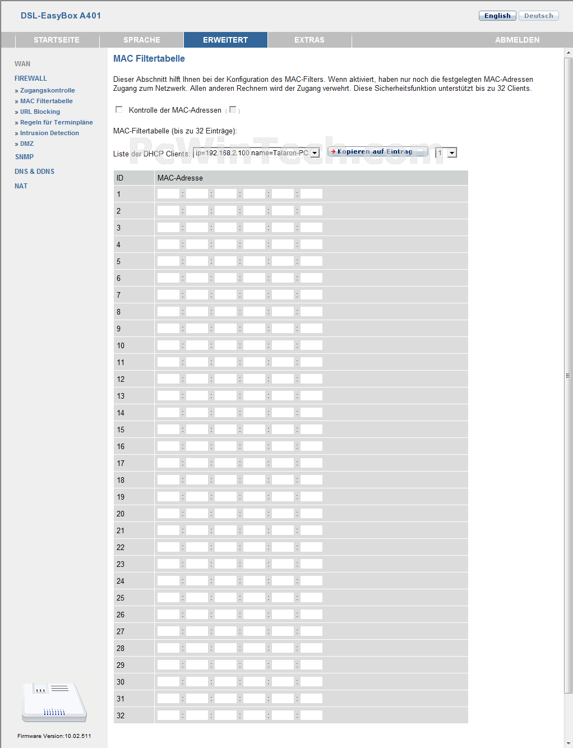Open the NAT sidebar section

click(21, 186)
